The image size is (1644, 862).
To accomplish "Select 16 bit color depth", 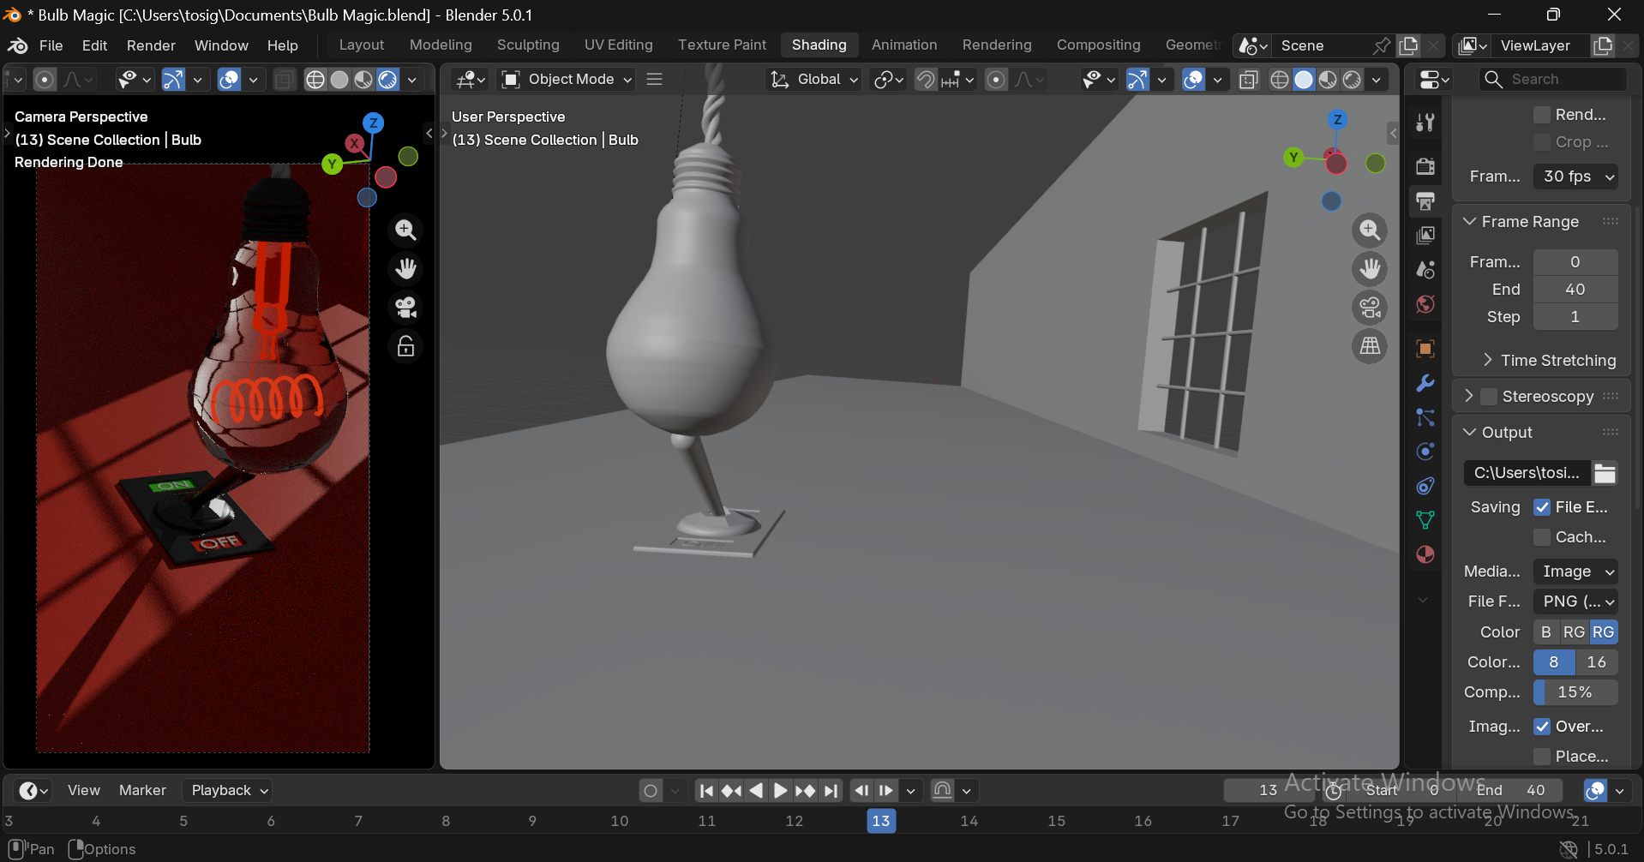I will point(1596,662).
